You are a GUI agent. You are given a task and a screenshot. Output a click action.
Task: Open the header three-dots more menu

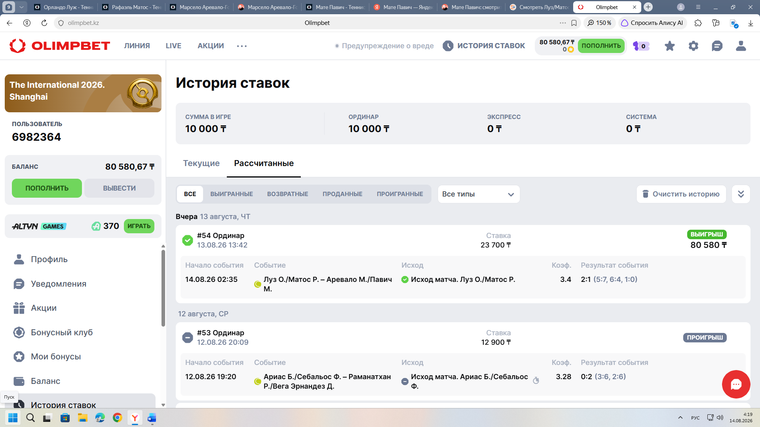(241, 46)
